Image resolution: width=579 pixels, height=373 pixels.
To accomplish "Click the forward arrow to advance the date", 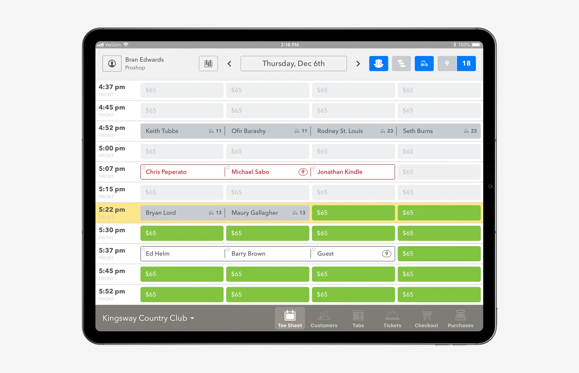I will point(358,63).
